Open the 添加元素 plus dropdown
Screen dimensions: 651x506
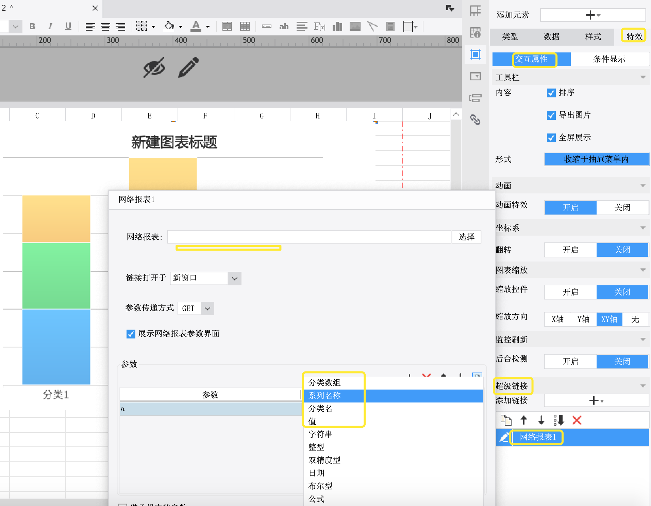[593, 15]
